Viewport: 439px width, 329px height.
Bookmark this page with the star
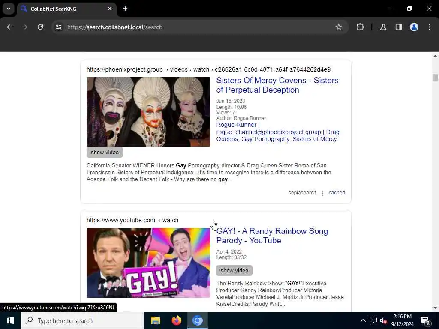339,27
